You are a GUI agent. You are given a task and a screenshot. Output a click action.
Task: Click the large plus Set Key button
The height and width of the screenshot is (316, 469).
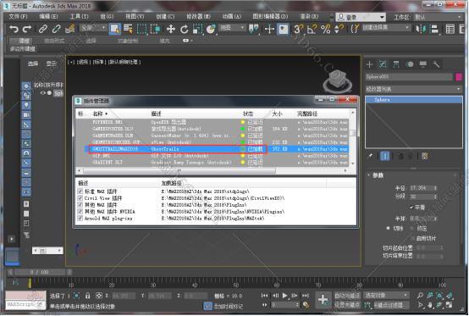(x=323, y=300)
